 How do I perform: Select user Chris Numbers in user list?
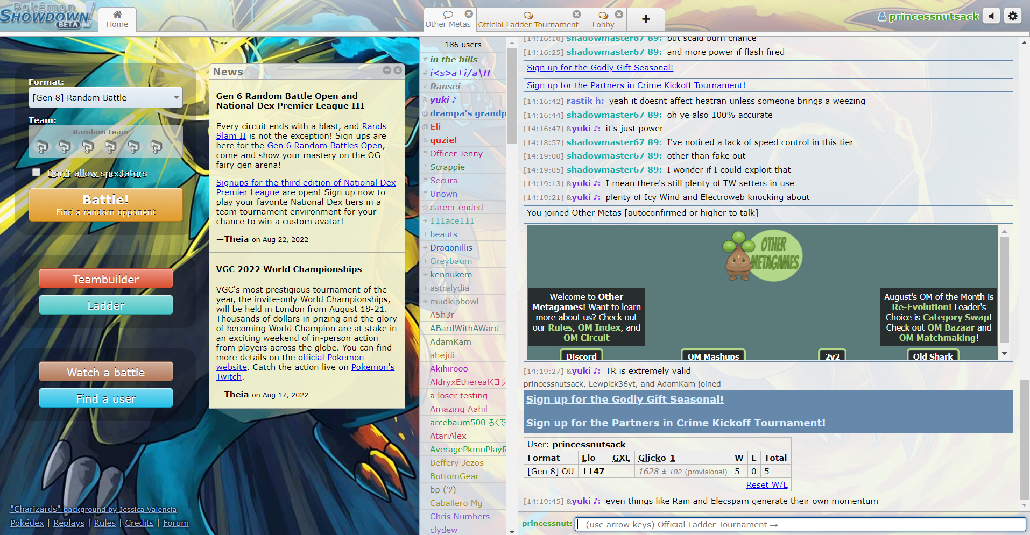[463, 516]
